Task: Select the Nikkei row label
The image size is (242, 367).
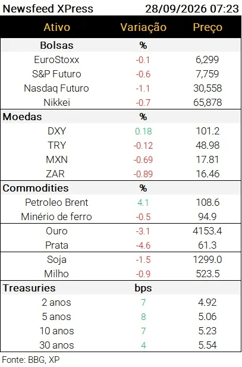Action: pos(56,102)
